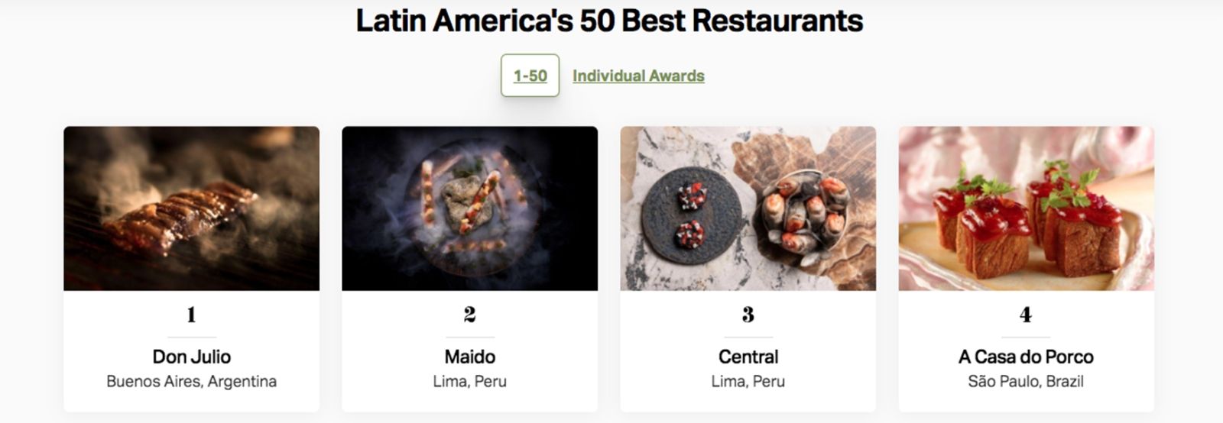Click the rank number 4 label
The image size is (1223, 423).
point(1026,315)
